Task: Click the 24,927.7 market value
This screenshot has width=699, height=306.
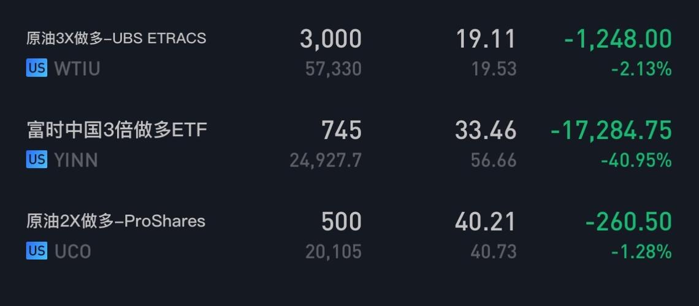Action: (326, 160)
